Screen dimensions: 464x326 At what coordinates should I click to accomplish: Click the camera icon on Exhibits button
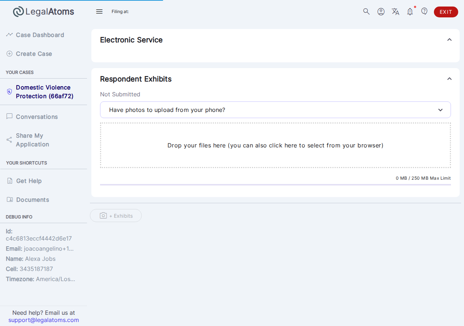coord(103,216)
